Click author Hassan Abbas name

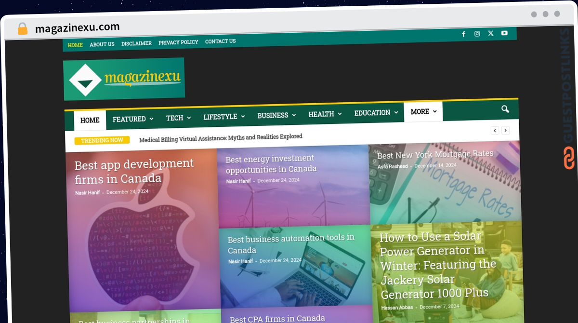tap(397, 308)
